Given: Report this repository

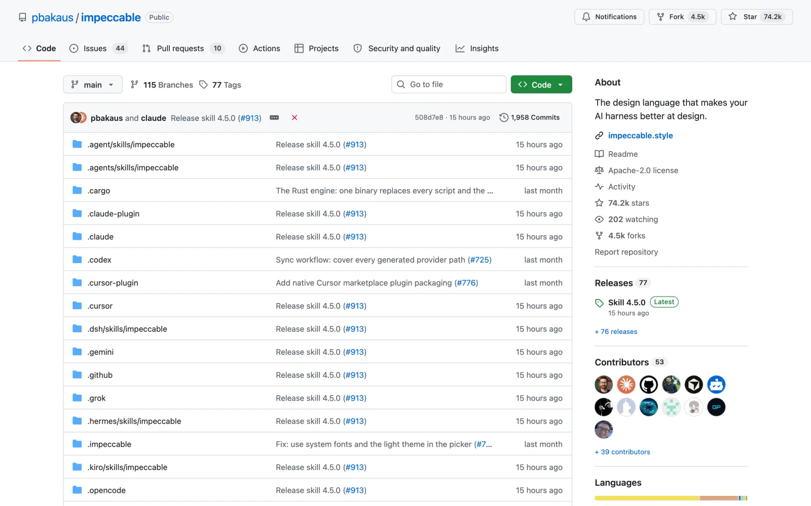Looking at the screenshot, I should [x=626, y=251].
